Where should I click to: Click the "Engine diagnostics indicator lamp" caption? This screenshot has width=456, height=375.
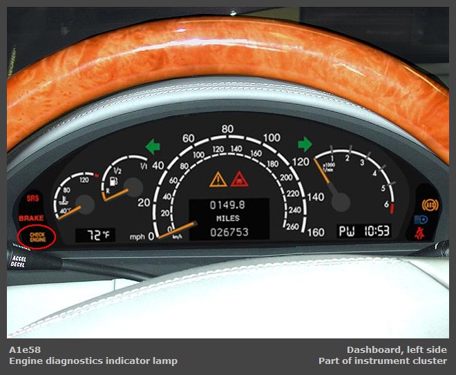coord(93,361)
